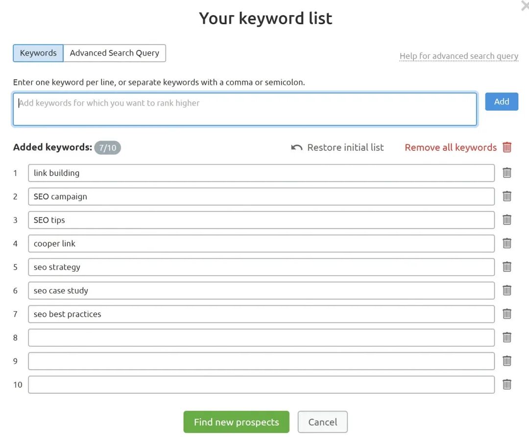The height and width of the screenshot is (437, 529).
Task: Delete 'cooper link' via trash icon
Action: 507,243
